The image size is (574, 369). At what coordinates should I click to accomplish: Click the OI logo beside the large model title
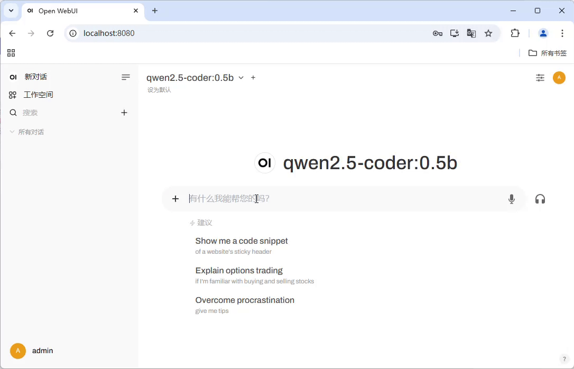pos(265,162)
